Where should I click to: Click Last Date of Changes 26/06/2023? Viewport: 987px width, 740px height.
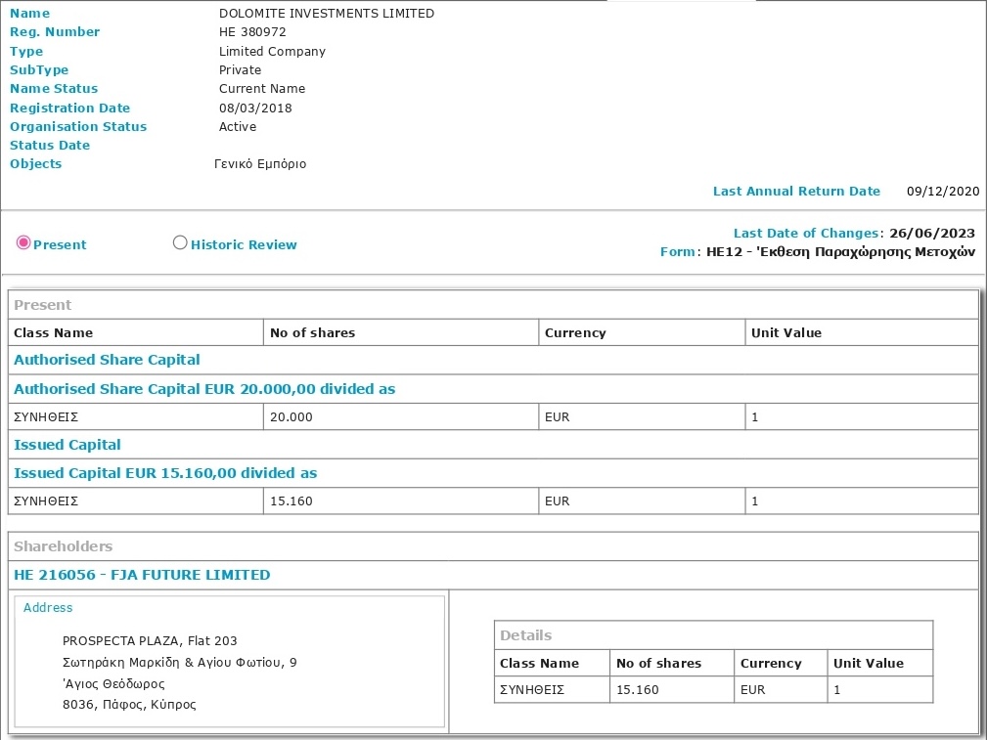[x=932, y=234]
